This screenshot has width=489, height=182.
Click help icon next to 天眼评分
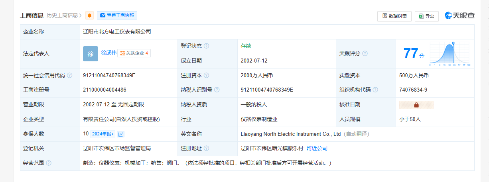pos(365,53)
